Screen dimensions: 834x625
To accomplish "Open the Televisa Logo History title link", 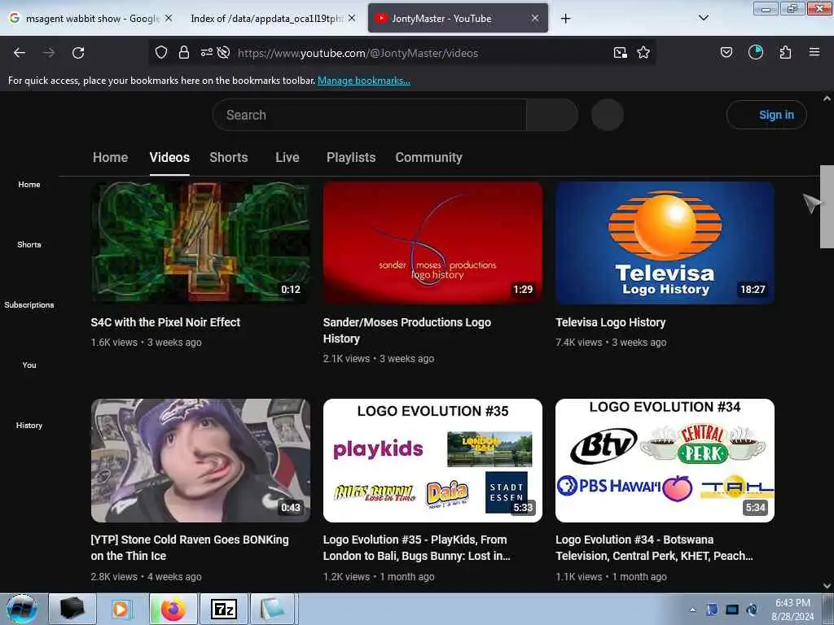I will click(x=611, y=322).
